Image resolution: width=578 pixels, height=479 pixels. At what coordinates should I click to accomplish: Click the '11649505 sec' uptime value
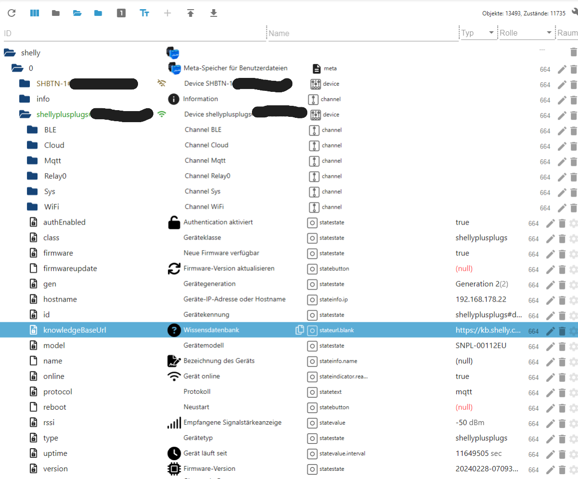coord(478,453)
